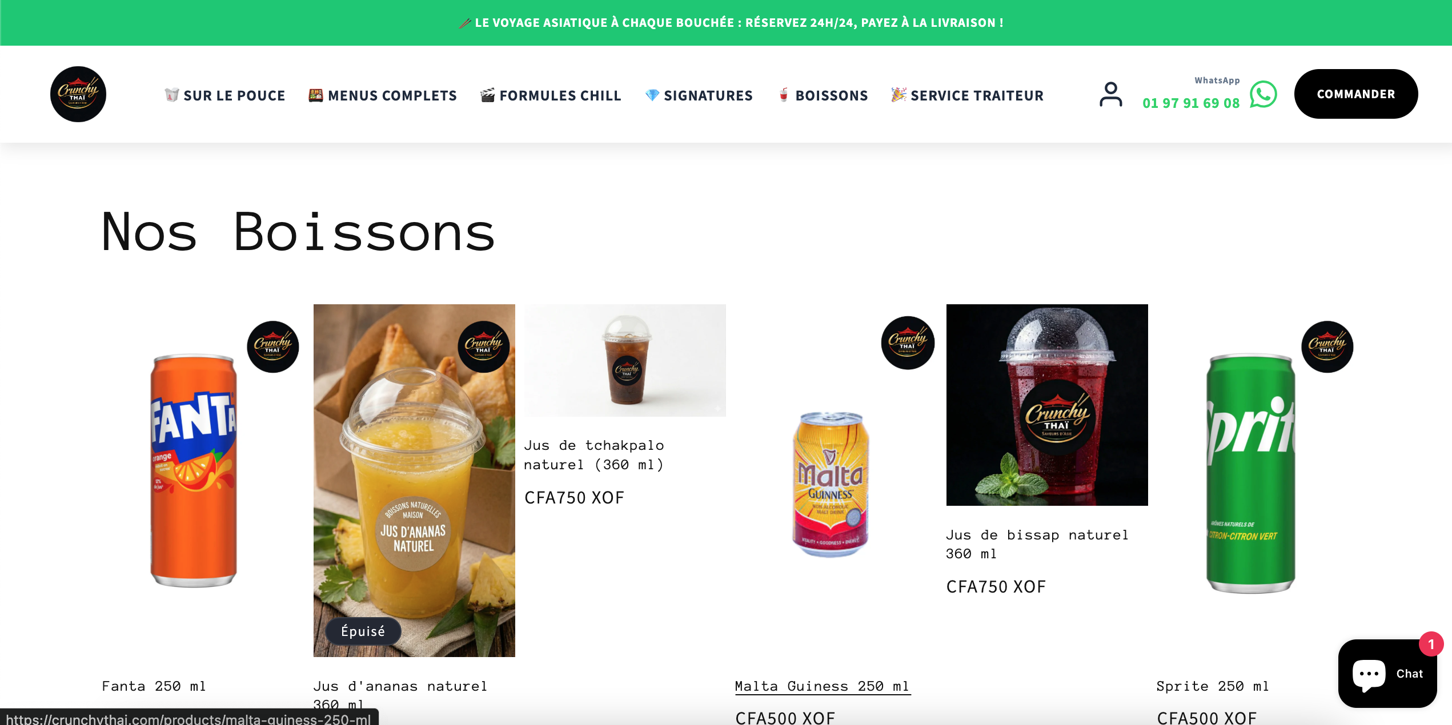This screenshot has width=1452, height=725.
Task: Click the Jus d'ananas naturel product photo
Action: [414, 481]
